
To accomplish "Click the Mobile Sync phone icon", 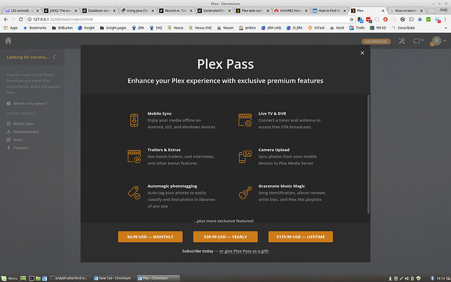I will pyautogui.click(x=134, y=120).
